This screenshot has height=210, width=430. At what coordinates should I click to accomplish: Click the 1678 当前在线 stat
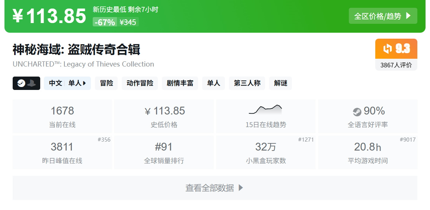62,116
